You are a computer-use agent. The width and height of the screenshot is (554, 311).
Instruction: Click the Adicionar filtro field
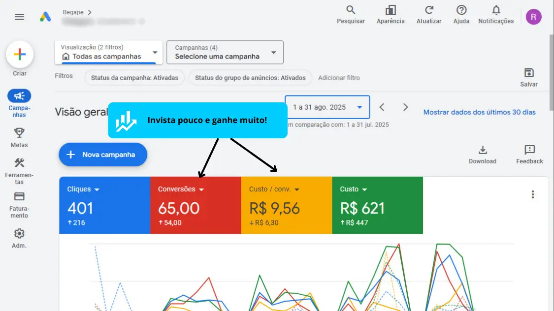click(339, 78)
